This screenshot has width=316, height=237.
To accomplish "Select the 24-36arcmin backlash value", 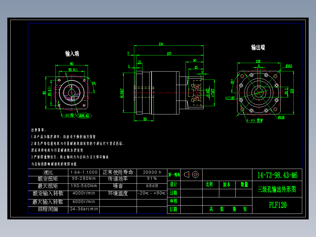I will (84, 209).
